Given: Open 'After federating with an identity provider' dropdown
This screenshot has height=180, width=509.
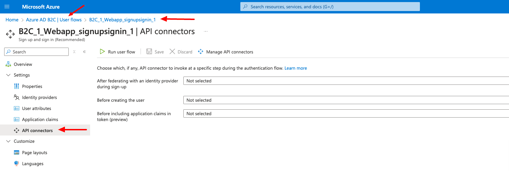Looking at the screenshot, I should coord(345,81).
